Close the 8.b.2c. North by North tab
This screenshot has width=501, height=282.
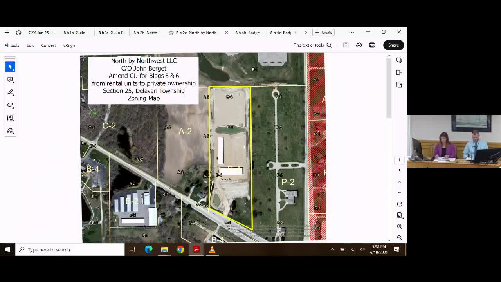226,33
